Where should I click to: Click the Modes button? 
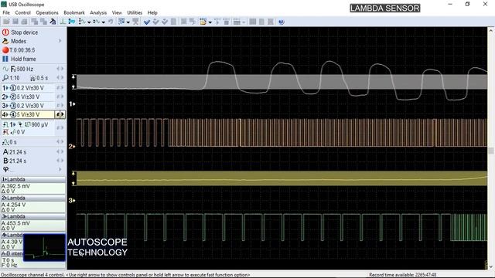(15, 41)
